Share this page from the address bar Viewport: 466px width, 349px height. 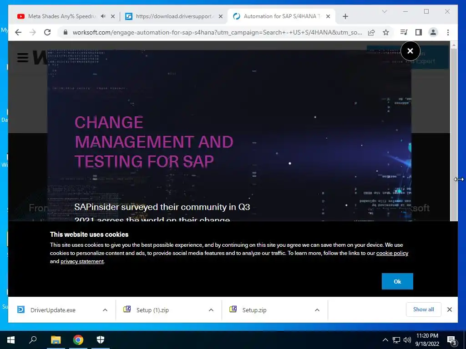(x=371, y=32)
